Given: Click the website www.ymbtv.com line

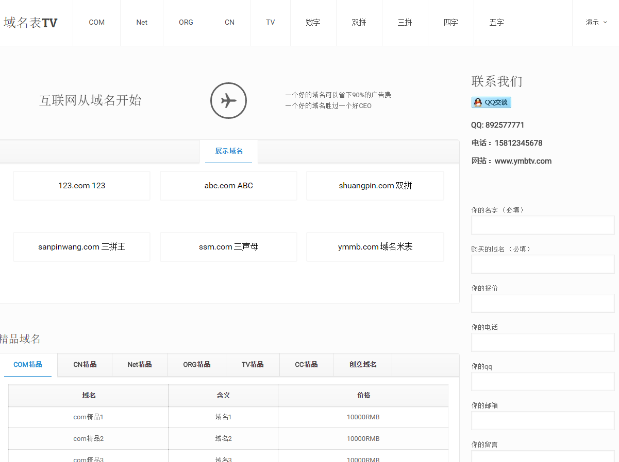Looking at the screenshot, I should pos(511,161).
